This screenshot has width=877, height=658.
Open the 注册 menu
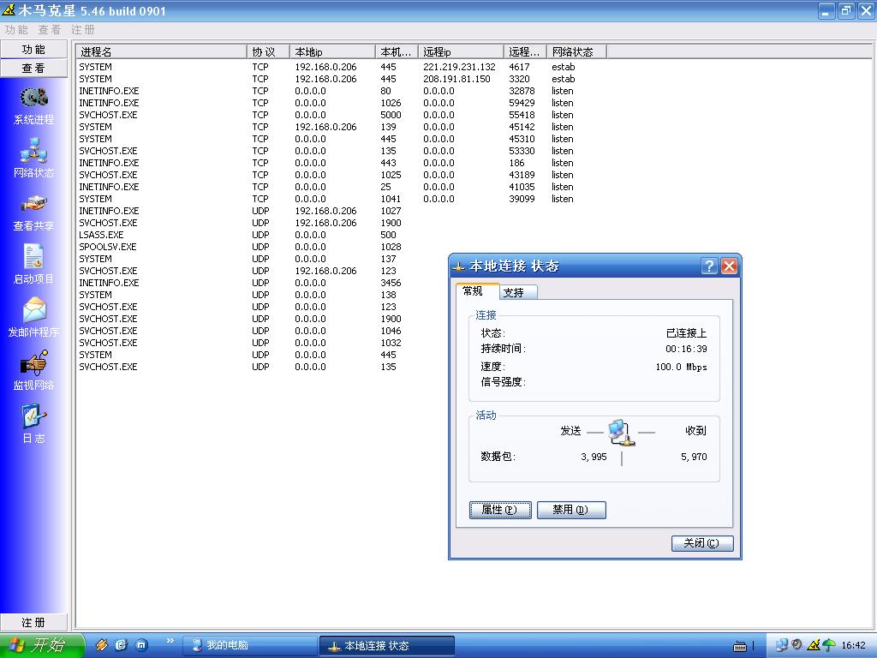click(83, 30)
